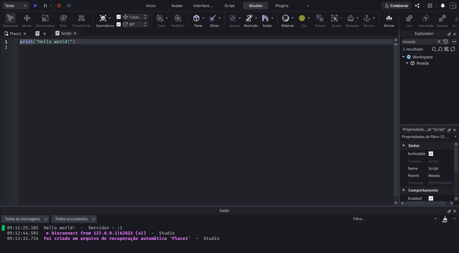Add a new ribbon tab with plus
Viewport: 459px width, 253px height.
pos(308,6)
